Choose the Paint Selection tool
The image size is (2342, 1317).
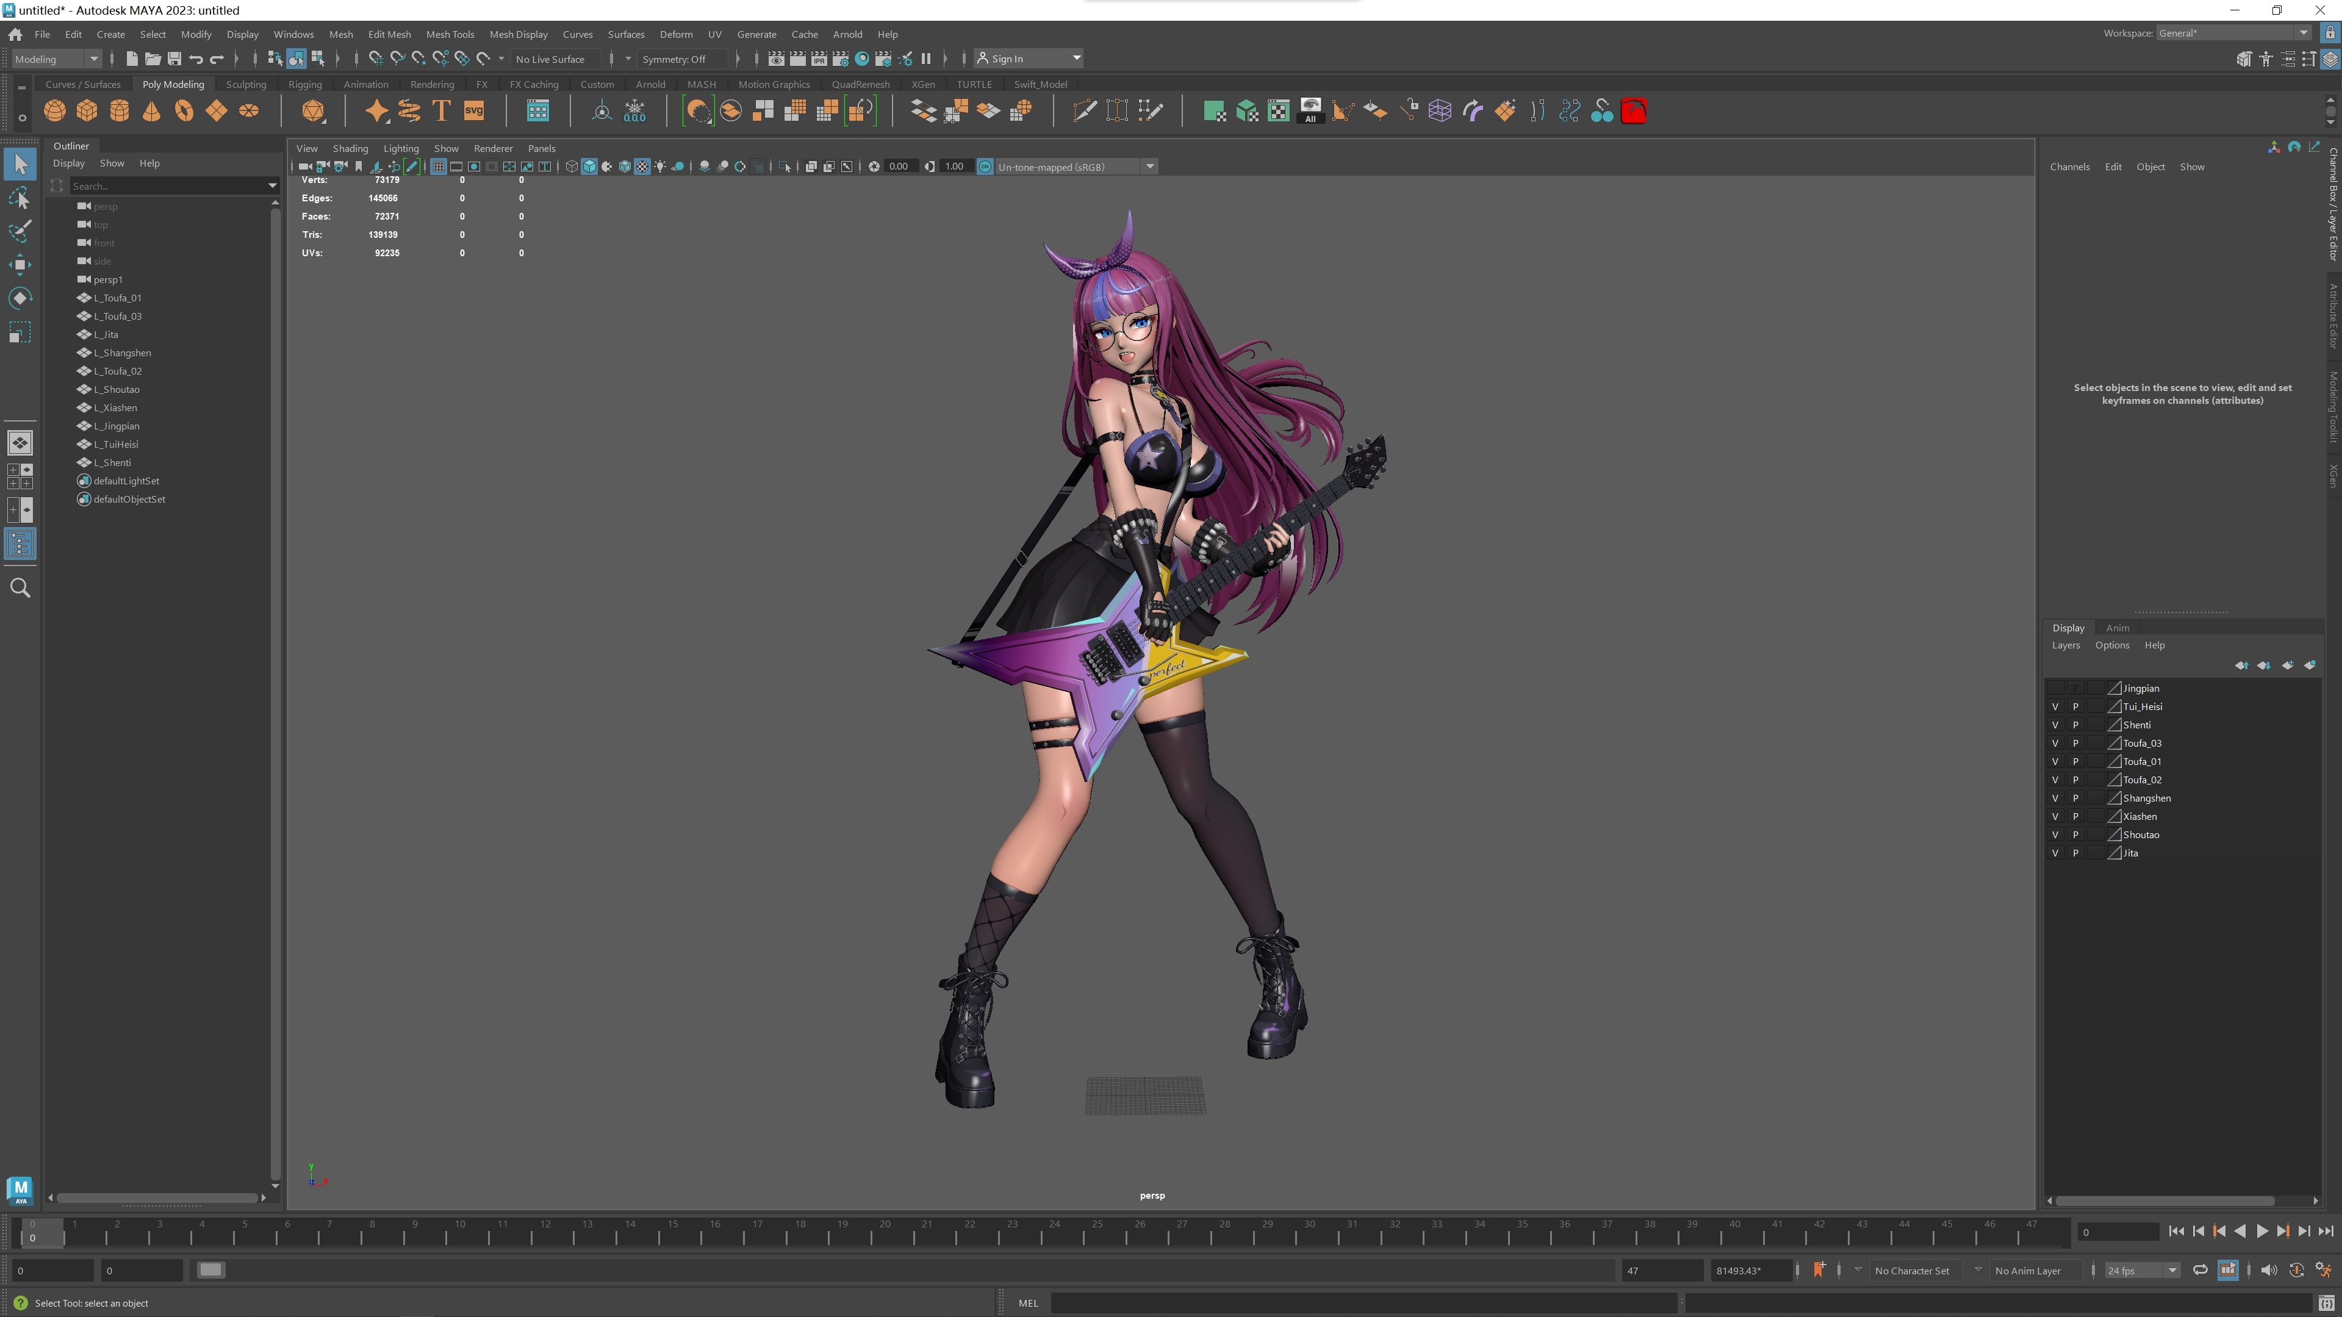tap(20, 231)
